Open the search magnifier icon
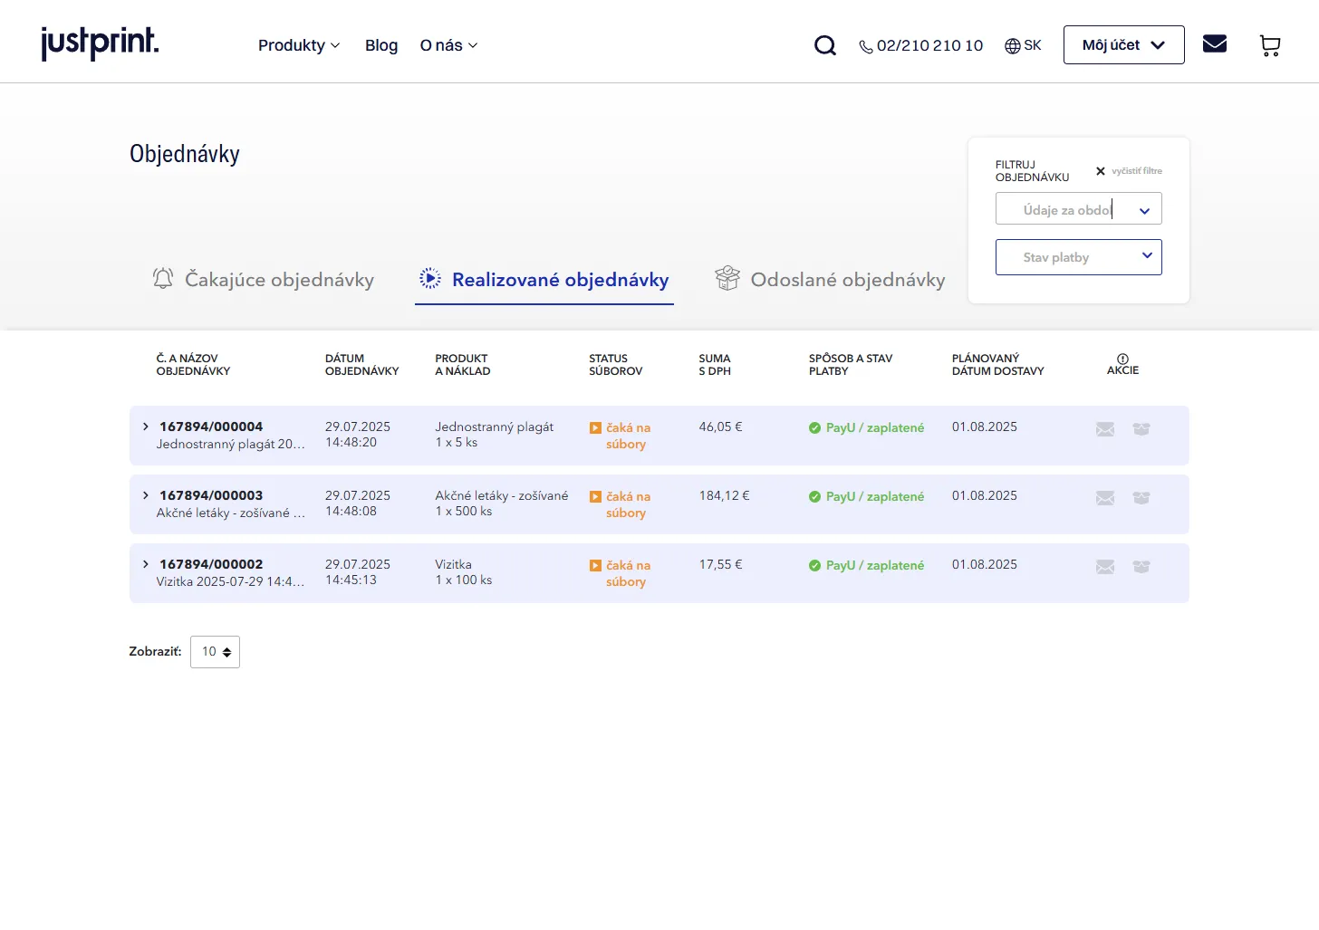This screenshot has width=1319, height=930. click(x=824, y=45)
